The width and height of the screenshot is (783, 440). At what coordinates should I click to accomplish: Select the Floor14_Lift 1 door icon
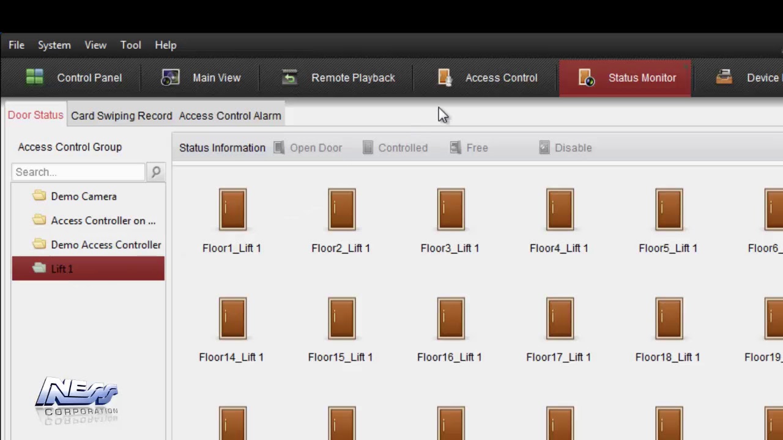point(232,318)
